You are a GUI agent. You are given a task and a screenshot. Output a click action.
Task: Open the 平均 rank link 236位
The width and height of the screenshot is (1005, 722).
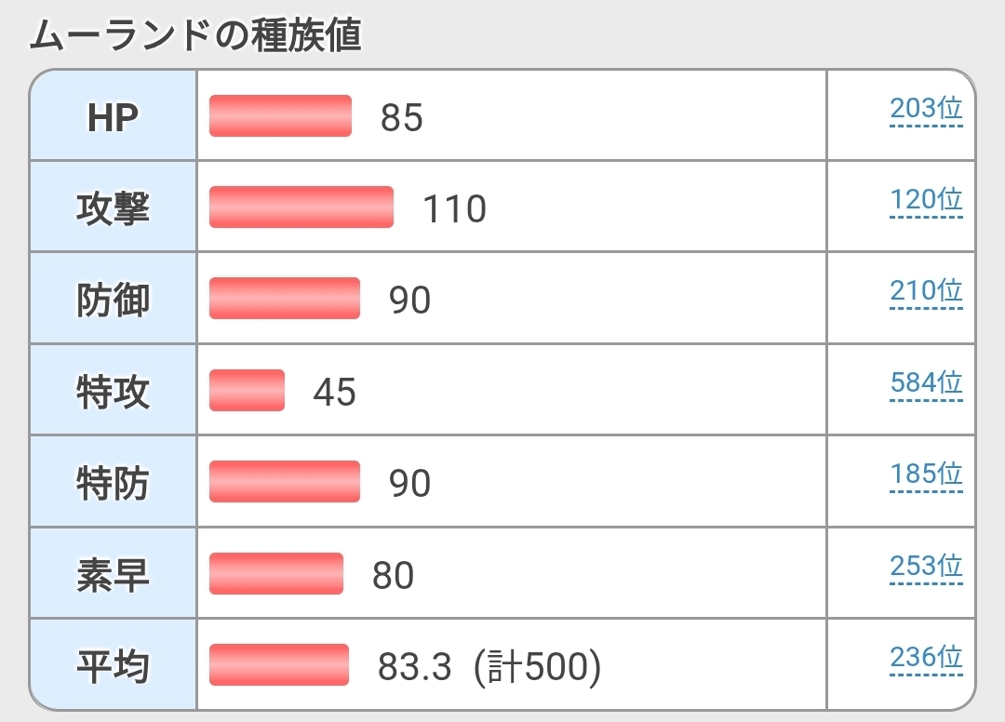click(925, 658)
